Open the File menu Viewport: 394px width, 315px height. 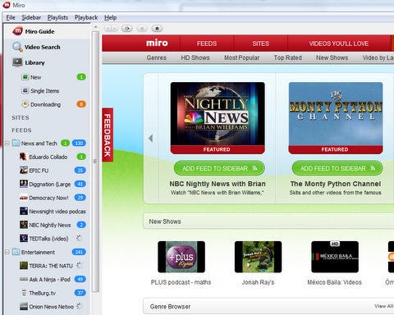point(11,17)
